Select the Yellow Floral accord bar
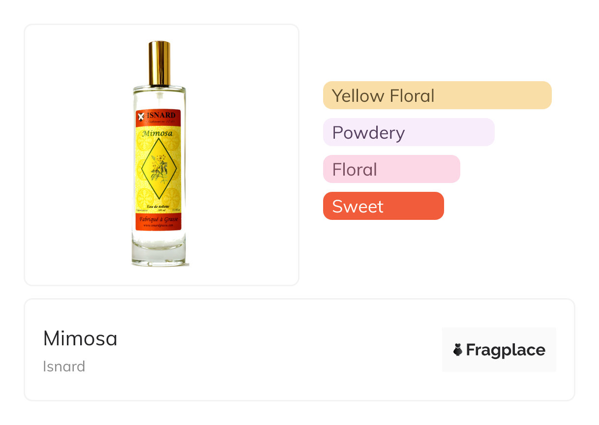This screenshot has height=425, width=599. click(x=437, y=95)
